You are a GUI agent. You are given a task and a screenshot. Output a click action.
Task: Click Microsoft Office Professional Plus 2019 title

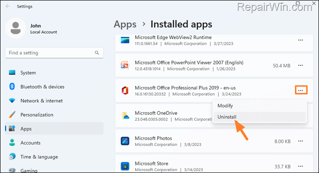pyautogui.click(x=185, y=88)
